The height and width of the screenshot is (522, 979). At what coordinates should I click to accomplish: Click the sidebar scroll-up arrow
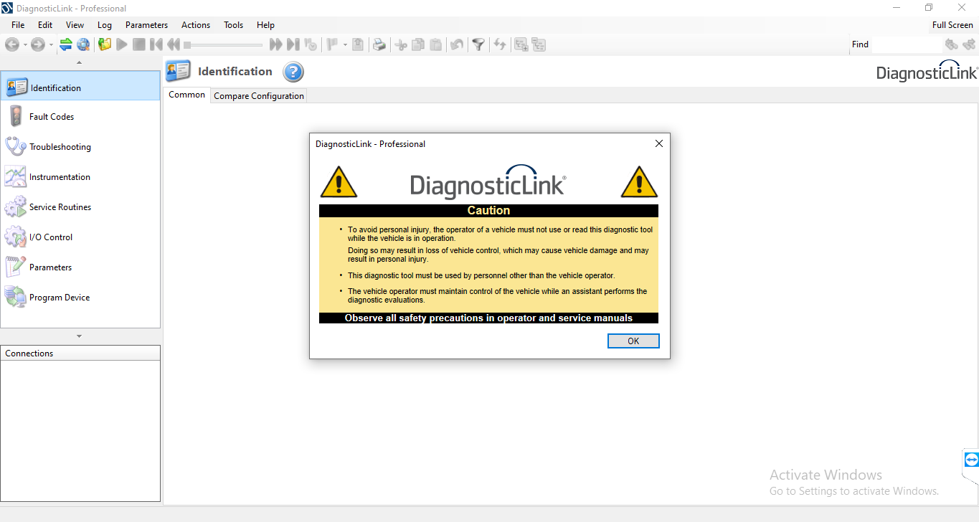[80, 62]
